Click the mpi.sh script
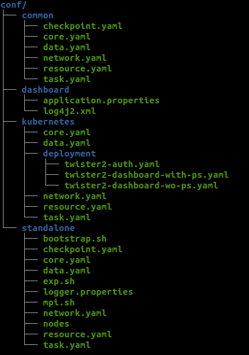249x355 pixels. click(59, 302)
